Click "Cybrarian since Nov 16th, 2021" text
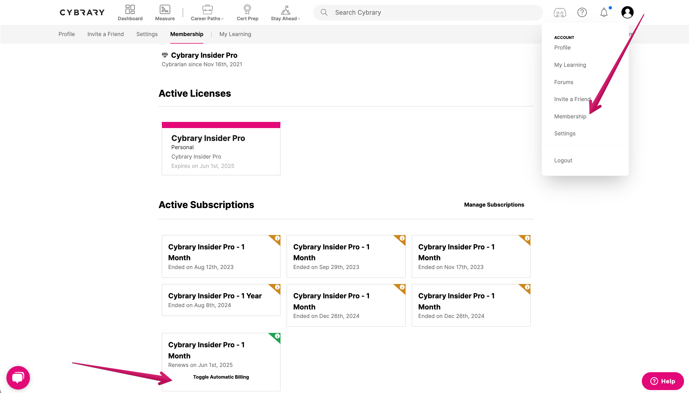Screen dimensions: 689x393 click(202, 64)
